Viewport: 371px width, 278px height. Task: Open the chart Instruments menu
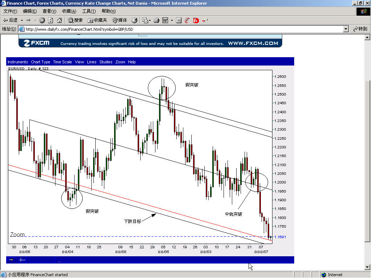18,62
